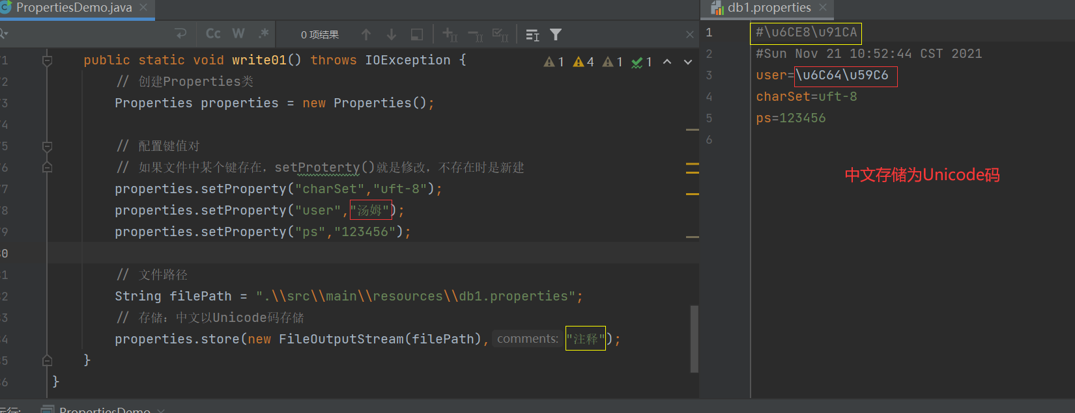Viewport: 1075px width, 413px height.
Task: Unselect occurrence icon in find bar
Action: [475, 34]
